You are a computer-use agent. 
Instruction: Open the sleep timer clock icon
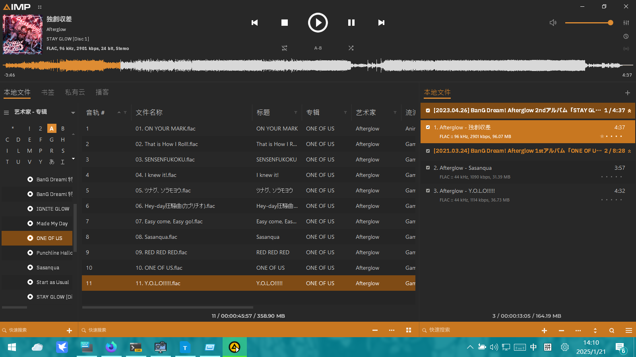point(626,36)
